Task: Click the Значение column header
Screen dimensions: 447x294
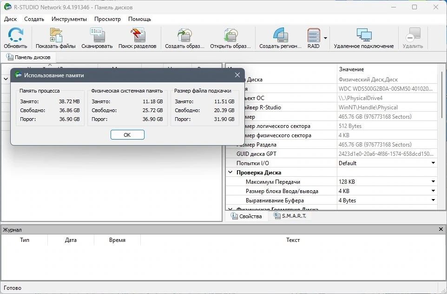Action: click(x=387, y=69)
